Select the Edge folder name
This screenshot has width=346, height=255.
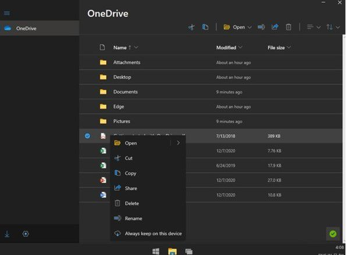pyautogui.click(x=118, y=107)
